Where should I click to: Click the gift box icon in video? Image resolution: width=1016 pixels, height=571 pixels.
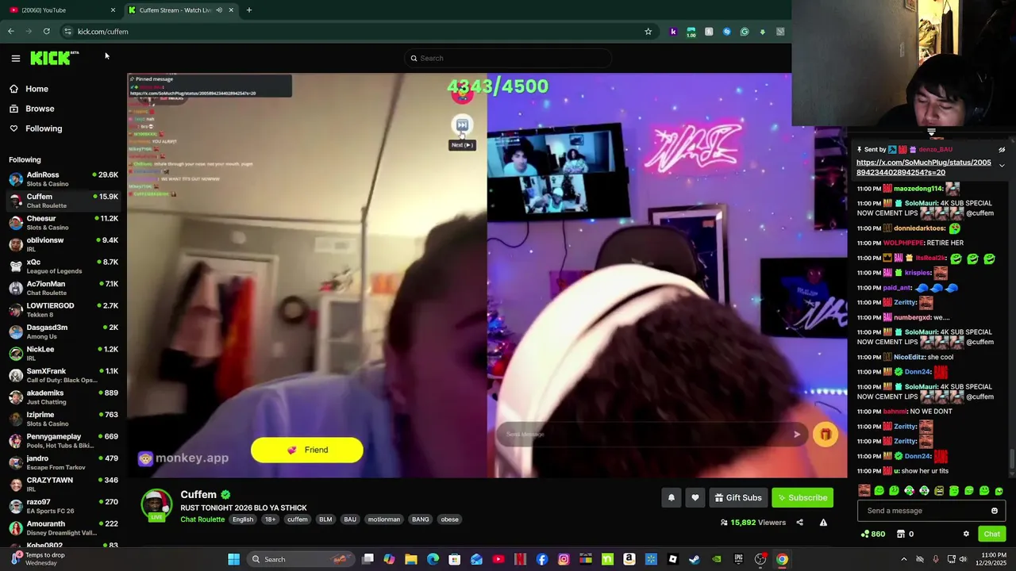825,435
